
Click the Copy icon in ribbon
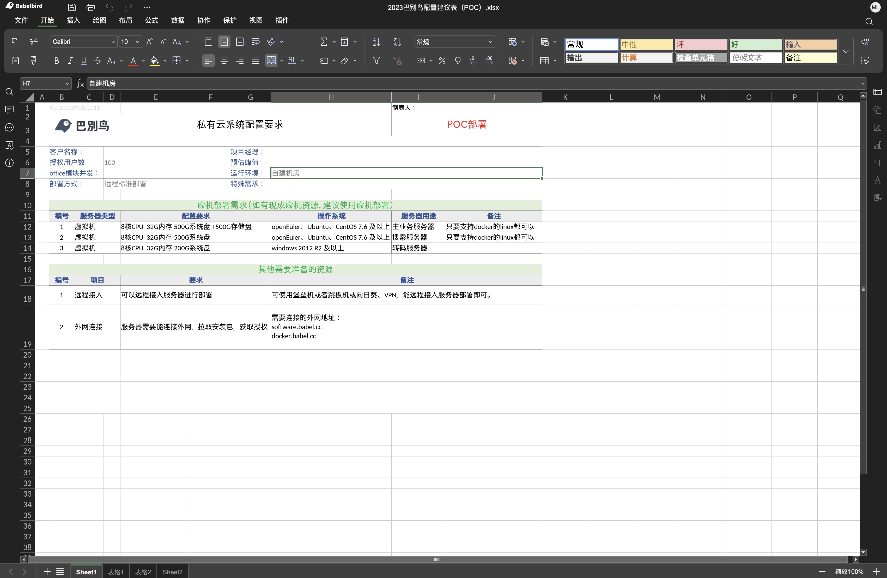pyautogui.click(x=15, y=42)
